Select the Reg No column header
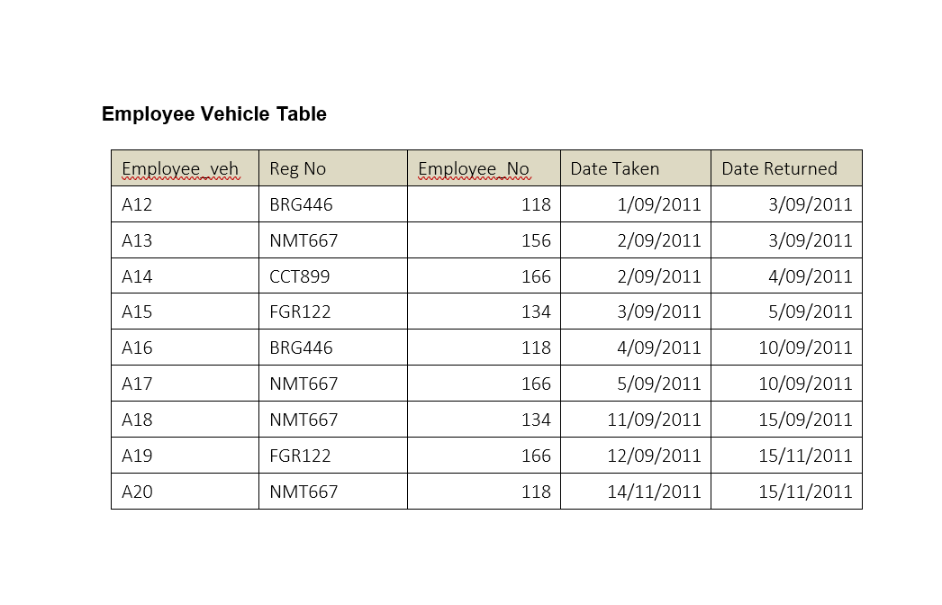Image resolution: width=942 pixels, height=605 pixels. 333,168
